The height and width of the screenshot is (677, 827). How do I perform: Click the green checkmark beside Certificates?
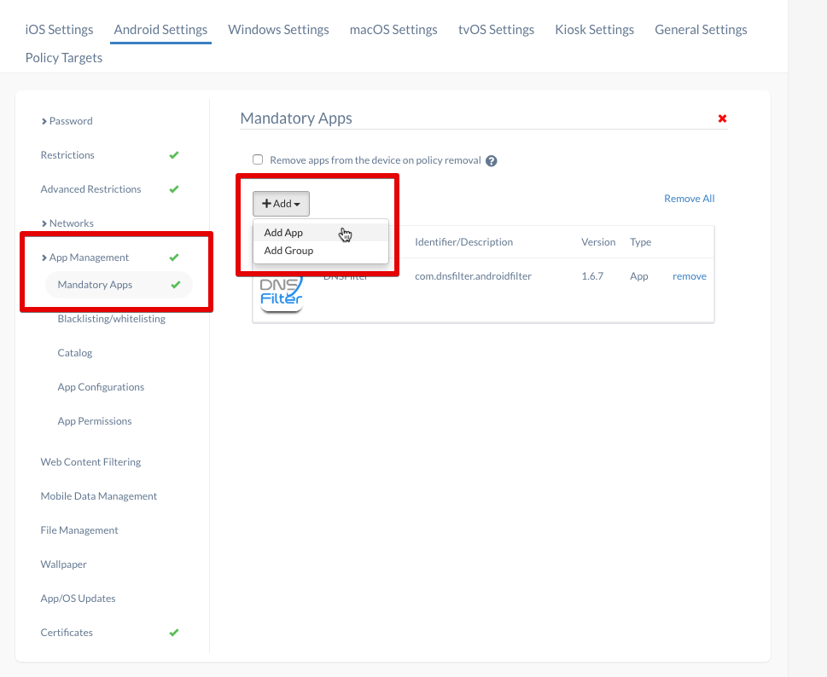pyautogui.click(x=174, y=633)
